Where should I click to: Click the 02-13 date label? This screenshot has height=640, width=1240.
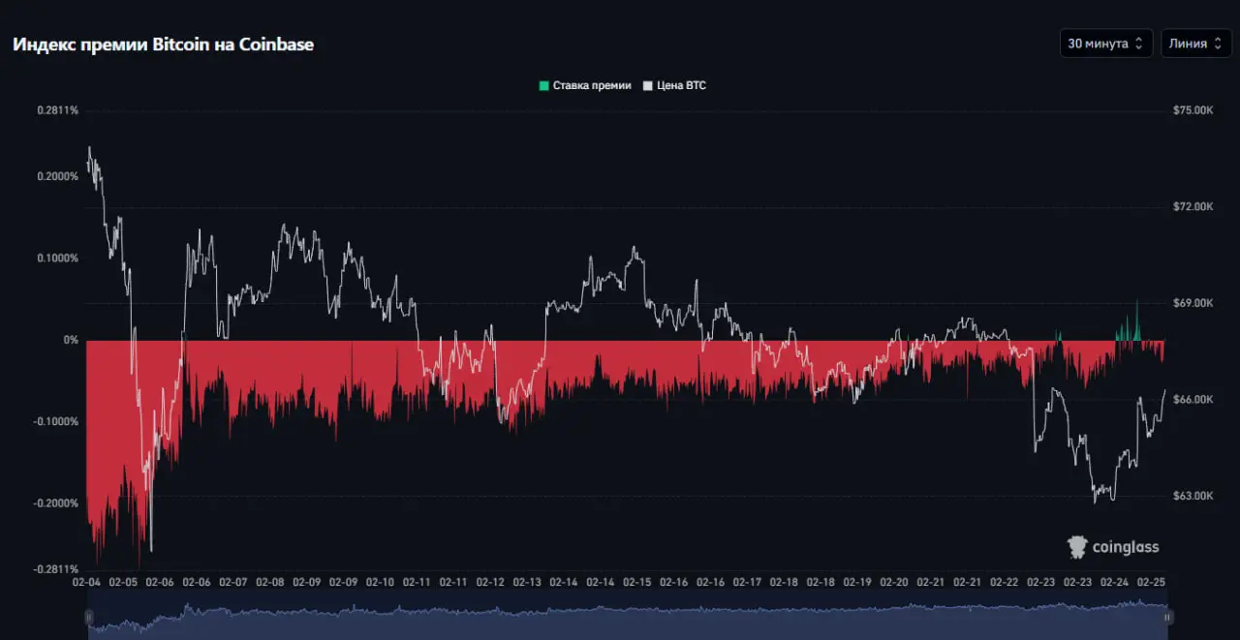coord(527,583)
